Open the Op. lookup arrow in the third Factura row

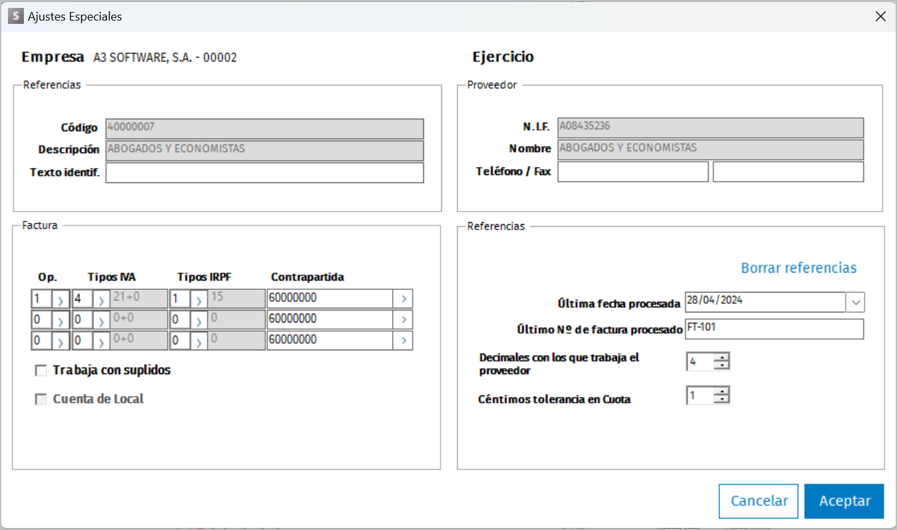tap(59, 340)
